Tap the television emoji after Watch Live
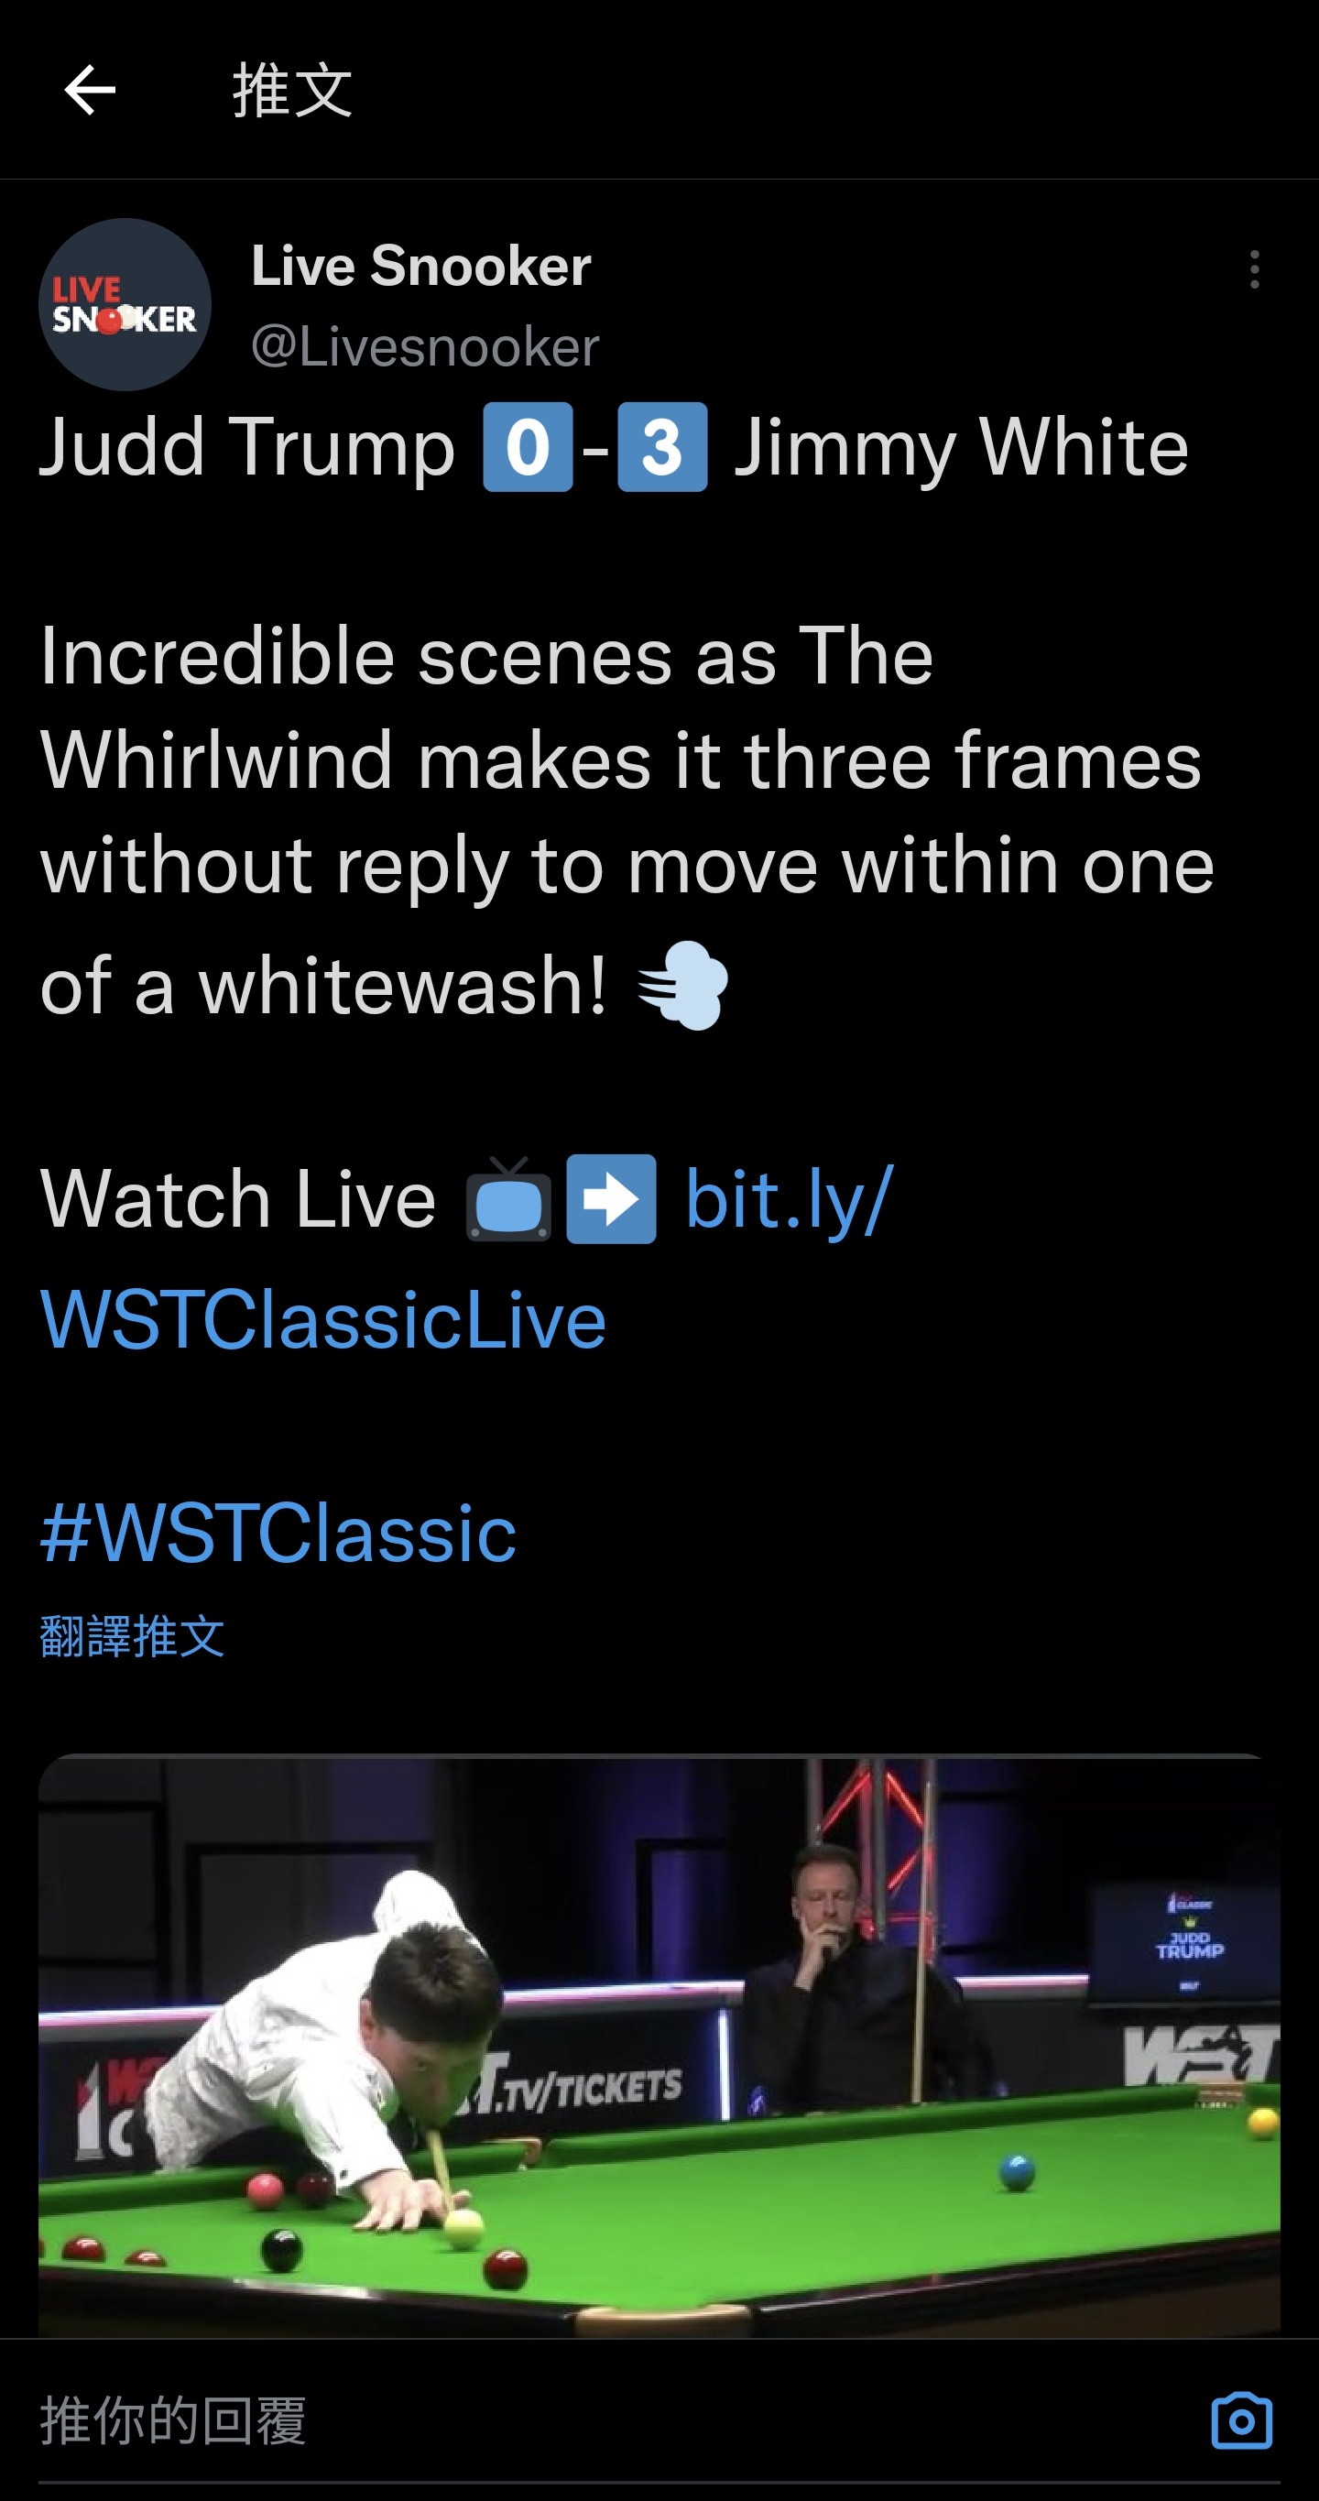1319x2501 pixels. 508,1200
